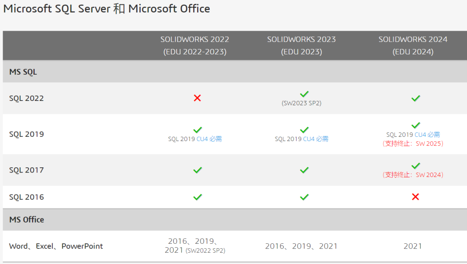Click the Word、Excel、PowerPoint row label
Image resolution: width=467 pixels, height=264 pixels.
[x=56, y=246]
